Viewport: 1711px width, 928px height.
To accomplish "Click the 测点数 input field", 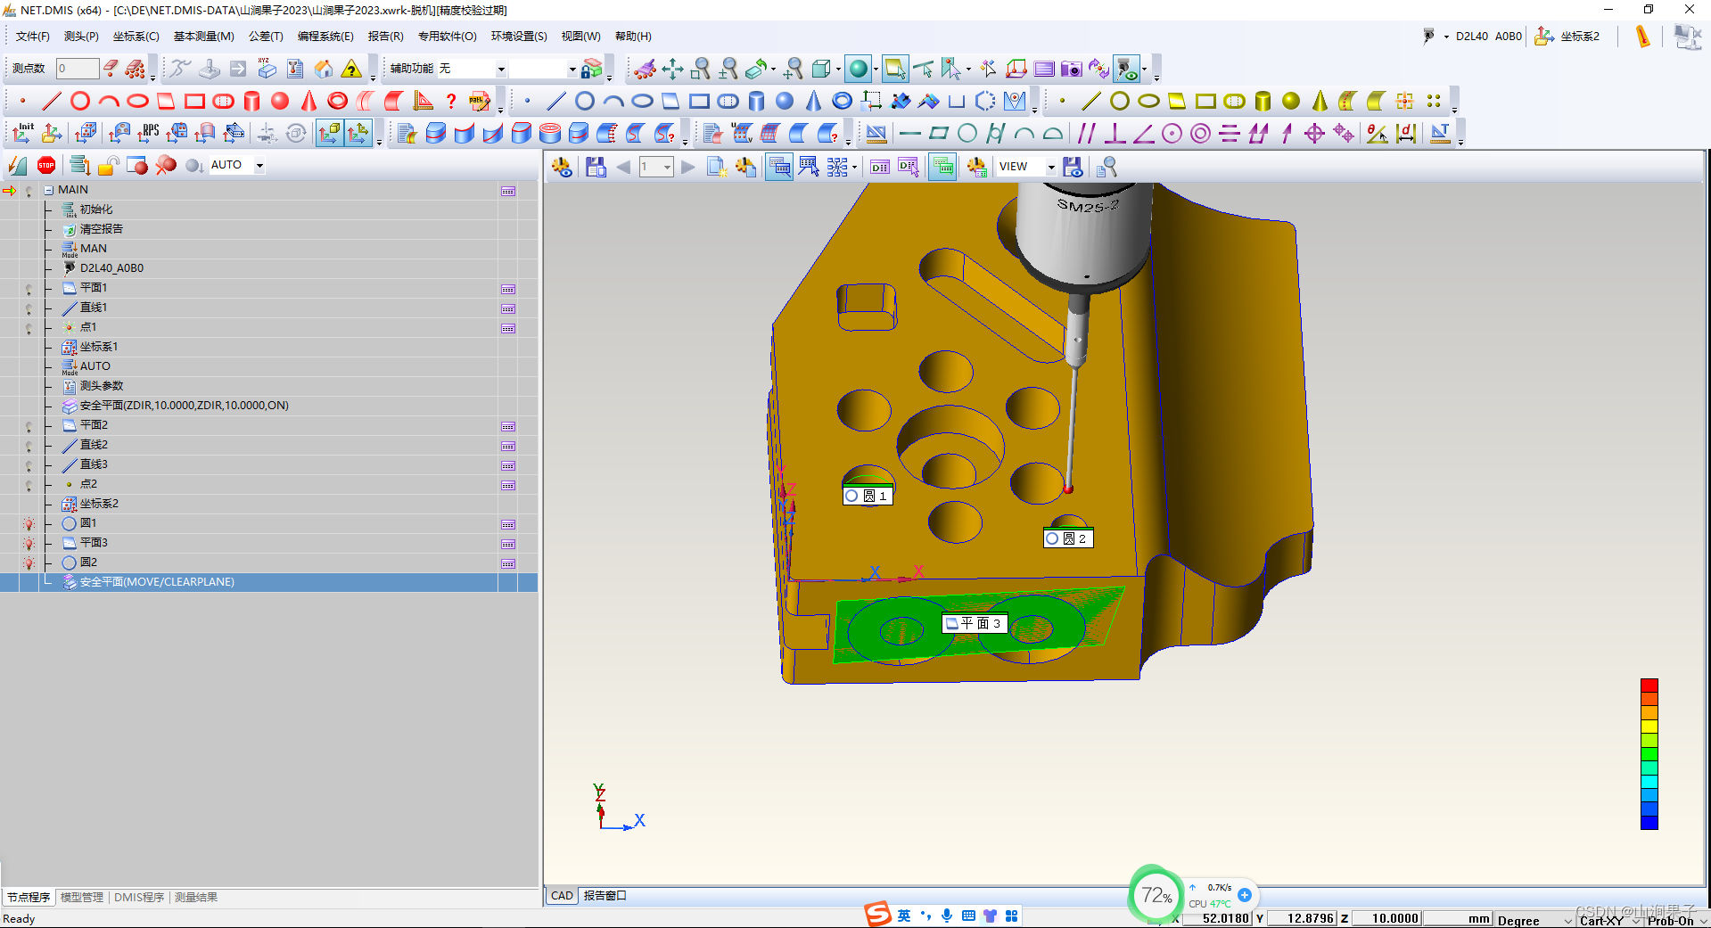I will [x=77, y=69].
